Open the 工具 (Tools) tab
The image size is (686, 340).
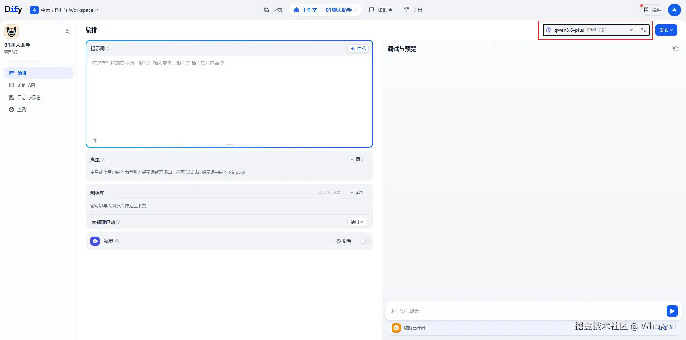413,10
